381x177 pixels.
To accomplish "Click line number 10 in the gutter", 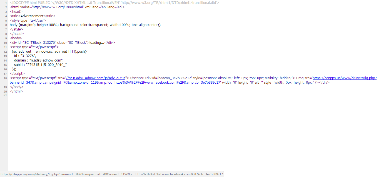I will point(5,43).
